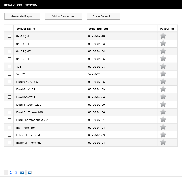Screen dimensions: 184x177
Task: Open page 2 of results
Action: (11, 172)
